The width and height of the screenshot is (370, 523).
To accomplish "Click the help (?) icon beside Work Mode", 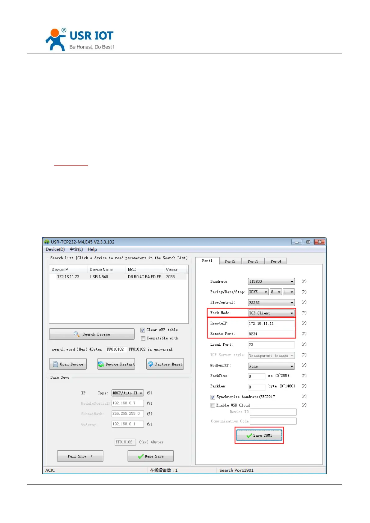I will point(304,313).
